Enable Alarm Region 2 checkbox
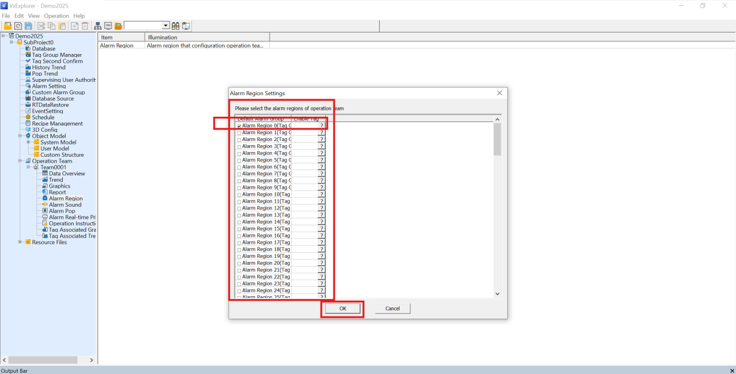Image resolution: width=736 pixels, height=374 pixels. (239, 140)
